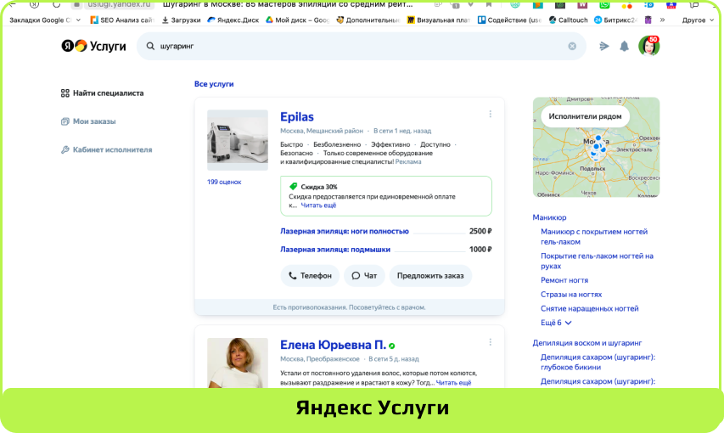Expand Читать ещё in the Скидка 30% box
The image size is (724, 433).
pos(318,205)
